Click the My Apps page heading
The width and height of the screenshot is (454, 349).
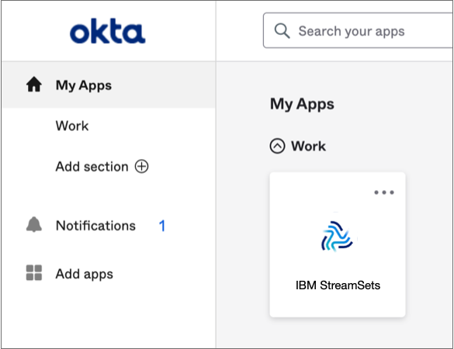[x=302, y=104]
